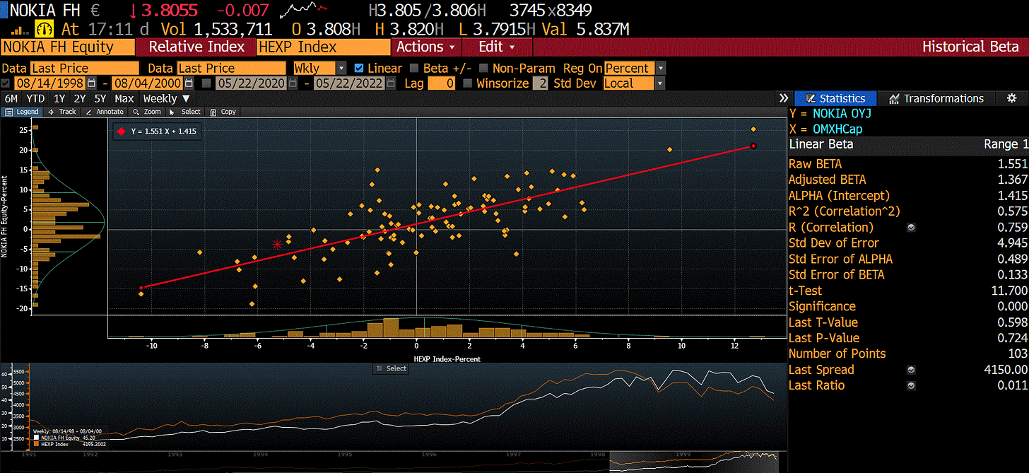Set the chart range to YTD
Viewport: 1029px width, 473px height.
pos(35,98)
